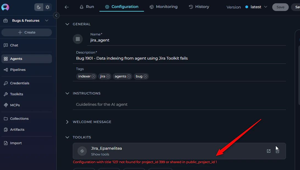Delete the JIra_Epamelitea toolkit
Screen dimensions: 300x170
(x=277, y=151)
